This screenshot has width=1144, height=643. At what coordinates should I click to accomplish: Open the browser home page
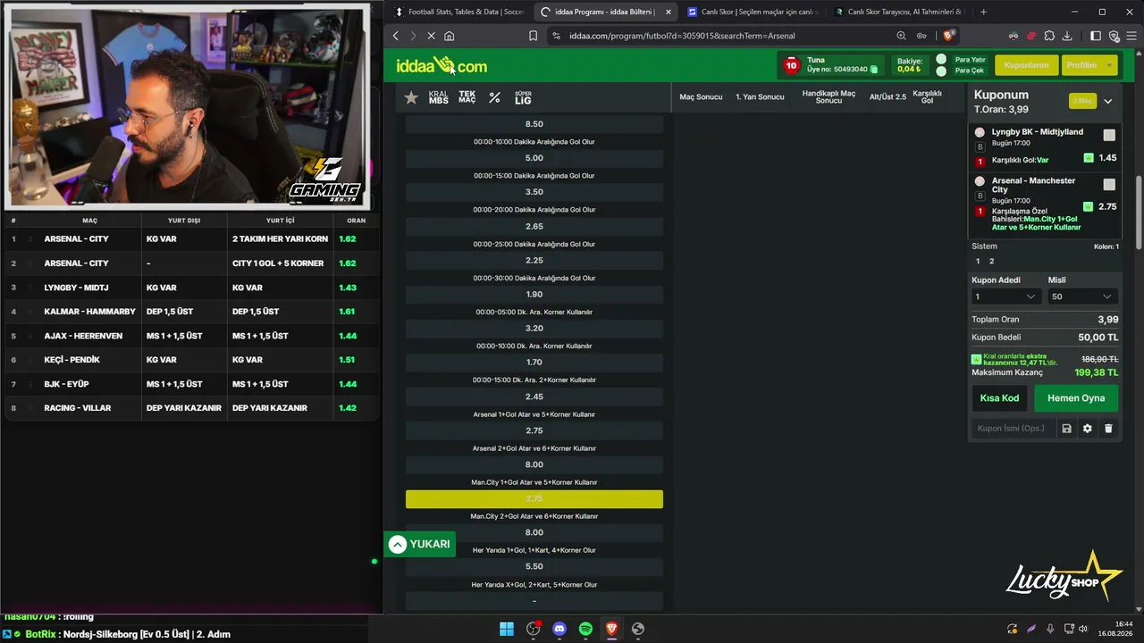tap(449, 36)
